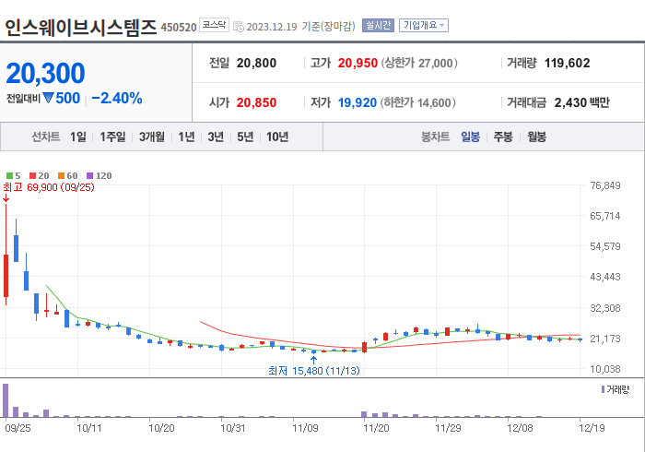Click the -2.40% change rate
645x452 pixels.
point(117,99)
